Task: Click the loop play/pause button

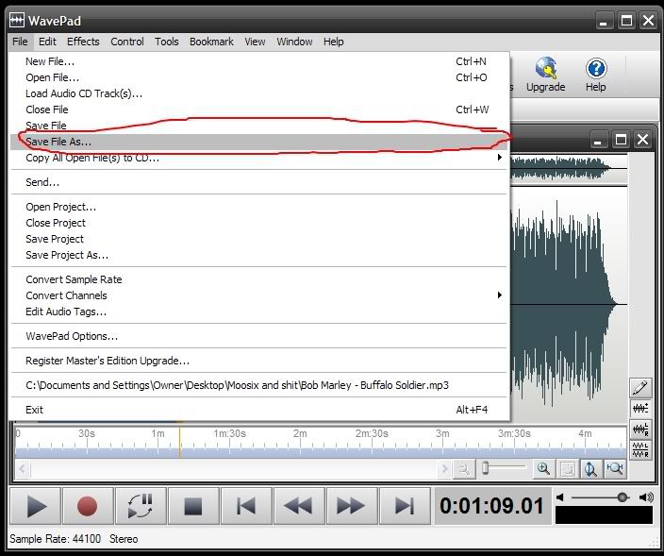Action: tap(141, 506)
